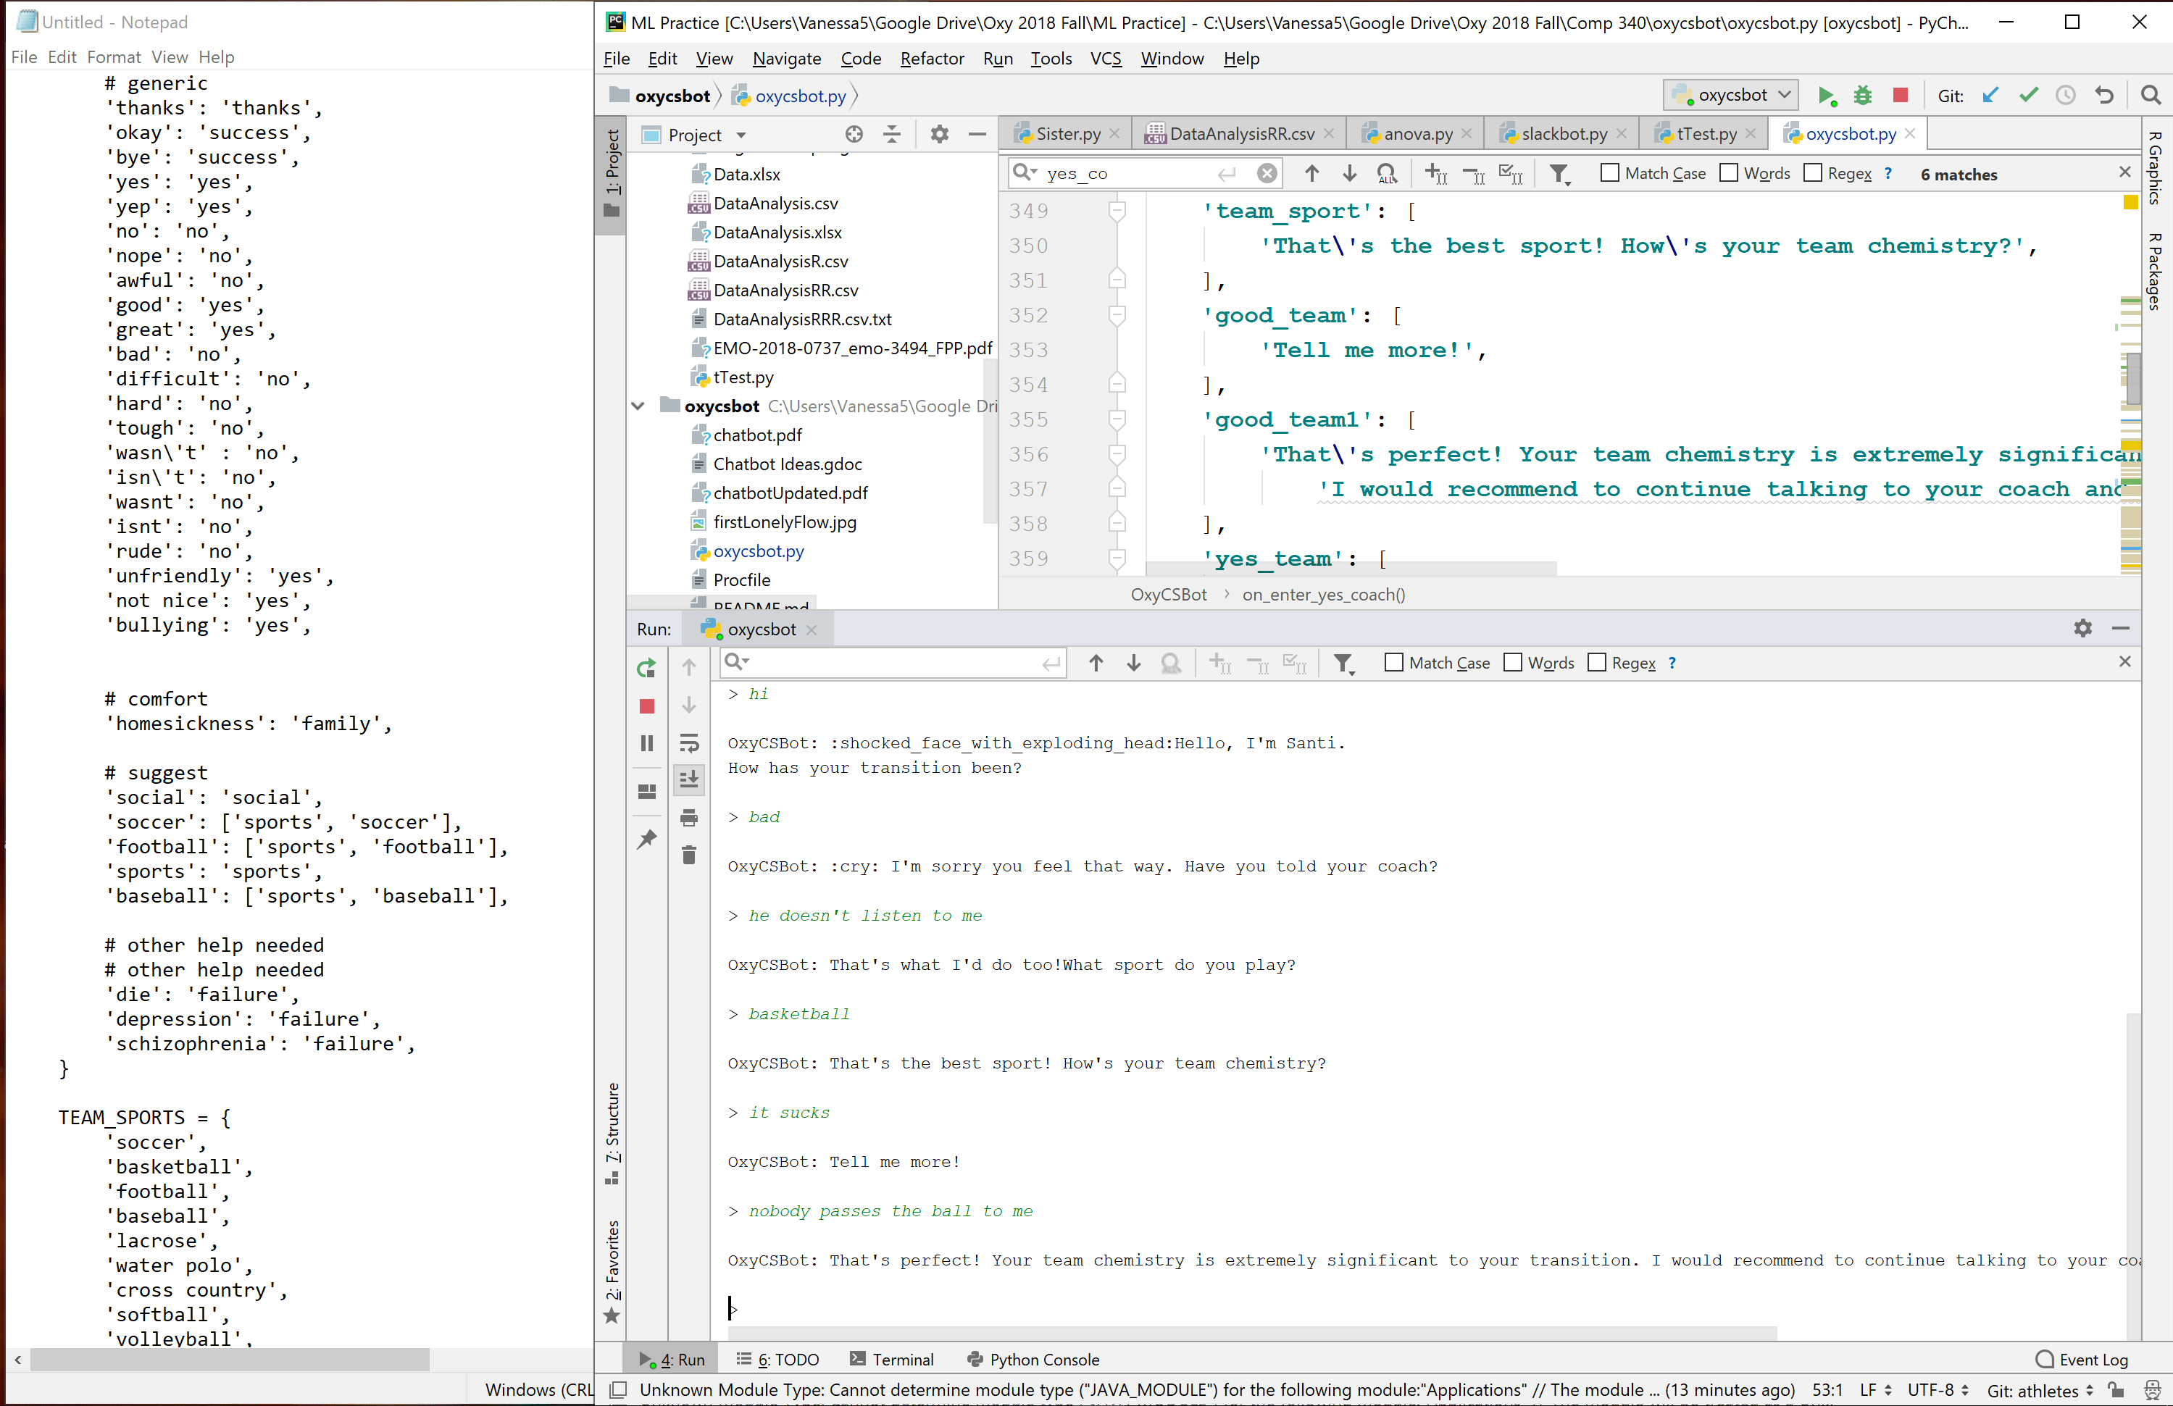This screenshot has width=2173, height=1406.
Task: Open the Project view dropdown
Action: [x=741, y=135]
